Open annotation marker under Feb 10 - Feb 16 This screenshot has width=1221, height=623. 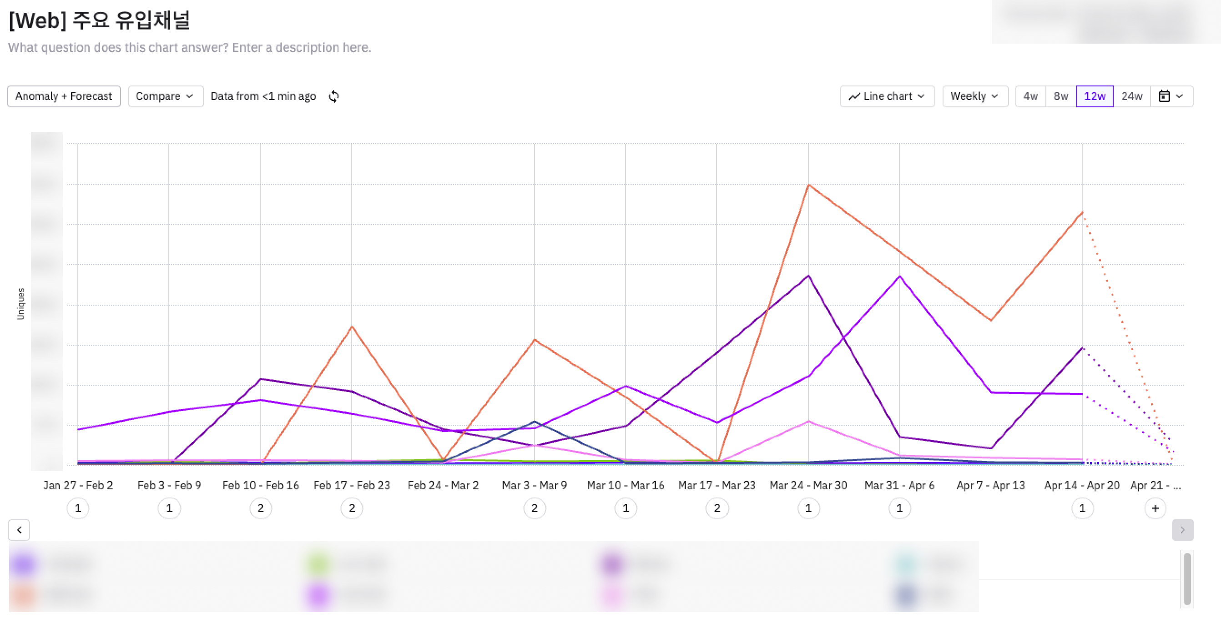click(x=260, y=508)
